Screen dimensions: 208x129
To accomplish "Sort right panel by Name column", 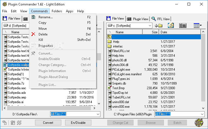I will click(125, 32).
